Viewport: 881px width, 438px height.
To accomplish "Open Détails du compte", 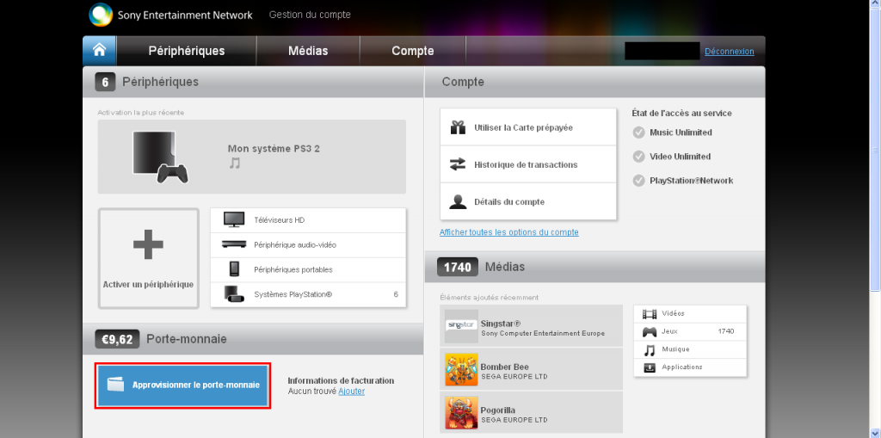I will [528, 202].
